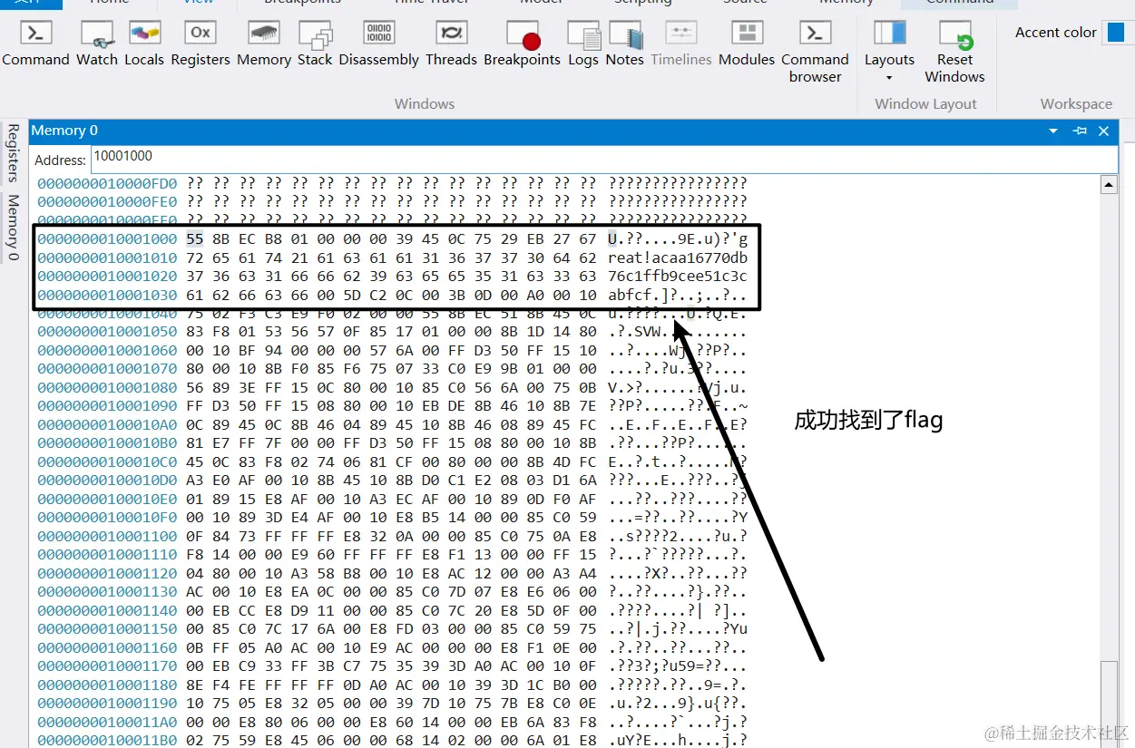Viewport: 1135px width, 748px height.
Task: Click ASCII text '..E..F..E..F..E?'
Action: pos(678,425)
